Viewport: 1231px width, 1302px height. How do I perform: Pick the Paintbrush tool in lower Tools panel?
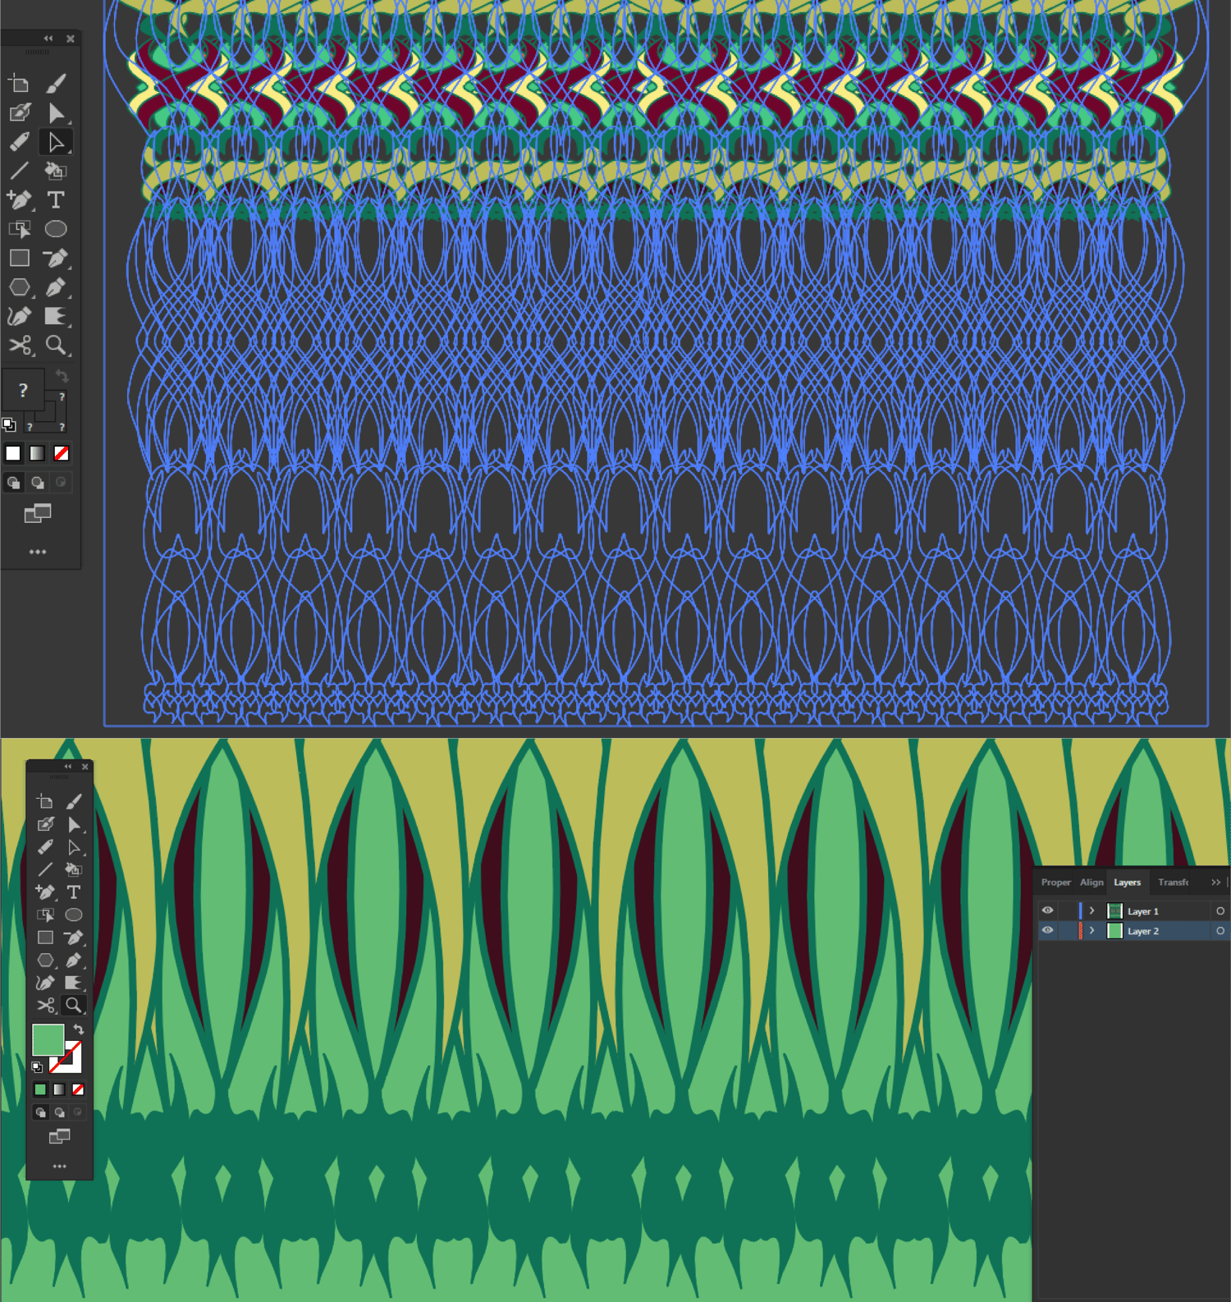pyautogui.click(x=74, y=801)
